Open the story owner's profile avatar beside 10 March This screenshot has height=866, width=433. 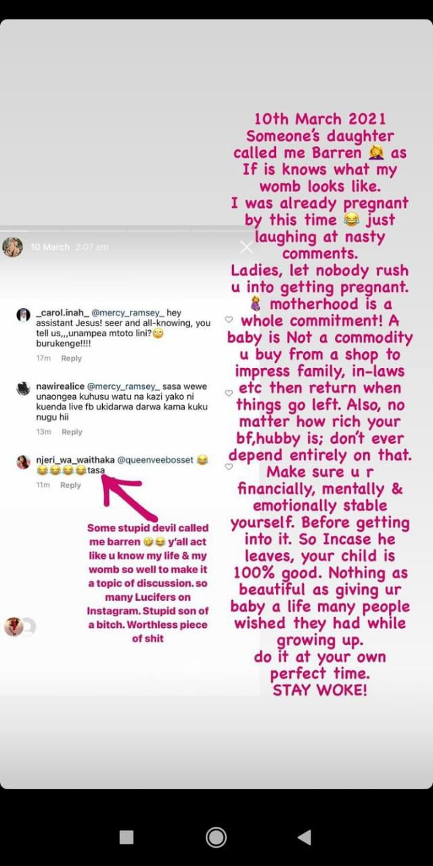pyautogui.click(x=13, y=247)
